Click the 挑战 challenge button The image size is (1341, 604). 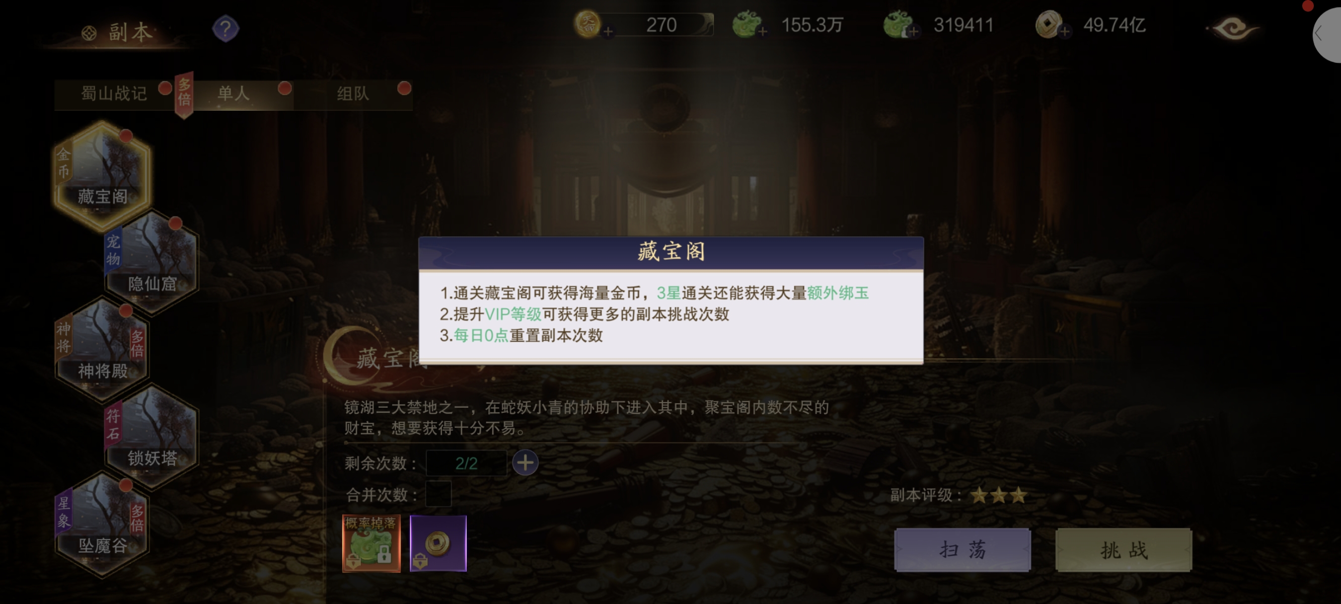[1124, 550]
